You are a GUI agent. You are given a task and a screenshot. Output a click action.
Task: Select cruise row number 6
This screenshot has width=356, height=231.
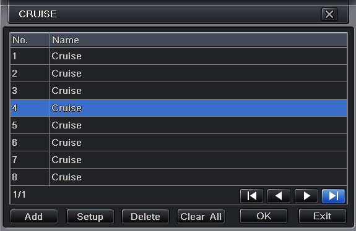click(x=178, y=143)
